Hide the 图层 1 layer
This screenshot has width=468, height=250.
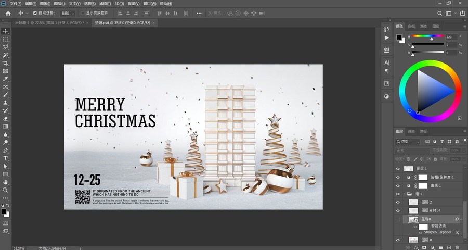click(x=398, y=169)
